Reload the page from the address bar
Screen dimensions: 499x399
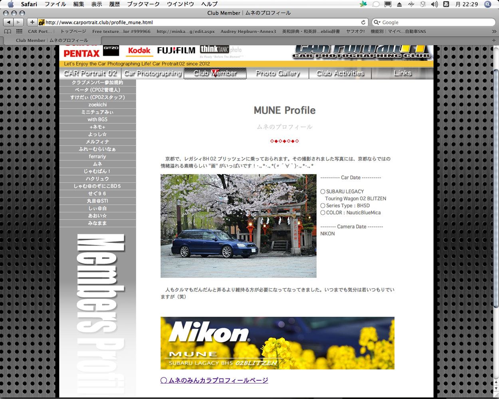(x=363, y=22)
